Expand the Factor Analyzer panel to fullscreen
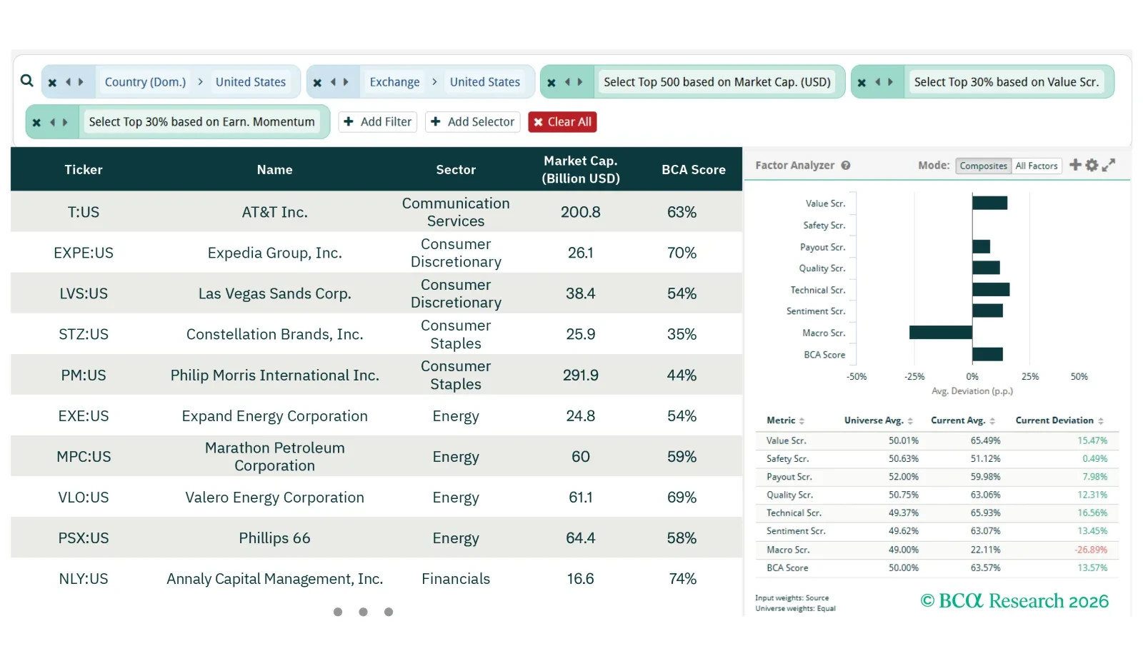1143x666 pixels. point(1109,165)
